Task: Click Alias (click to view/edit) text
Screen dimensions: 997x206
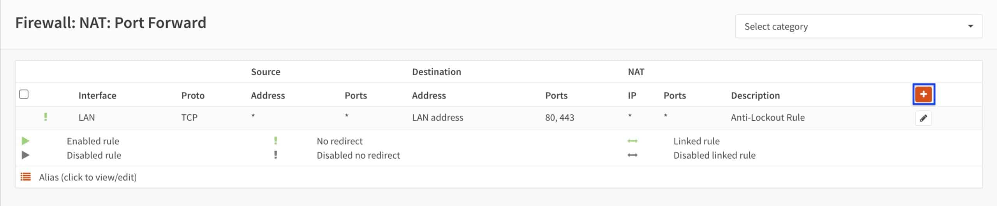Action: [x=88, y=177]
